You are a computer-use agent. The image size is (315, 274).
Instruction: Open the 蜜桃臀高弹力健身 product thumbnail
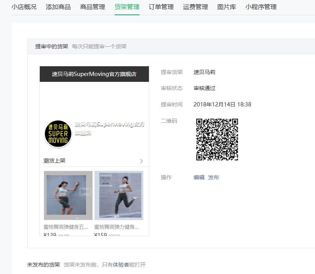pos(119,195)
